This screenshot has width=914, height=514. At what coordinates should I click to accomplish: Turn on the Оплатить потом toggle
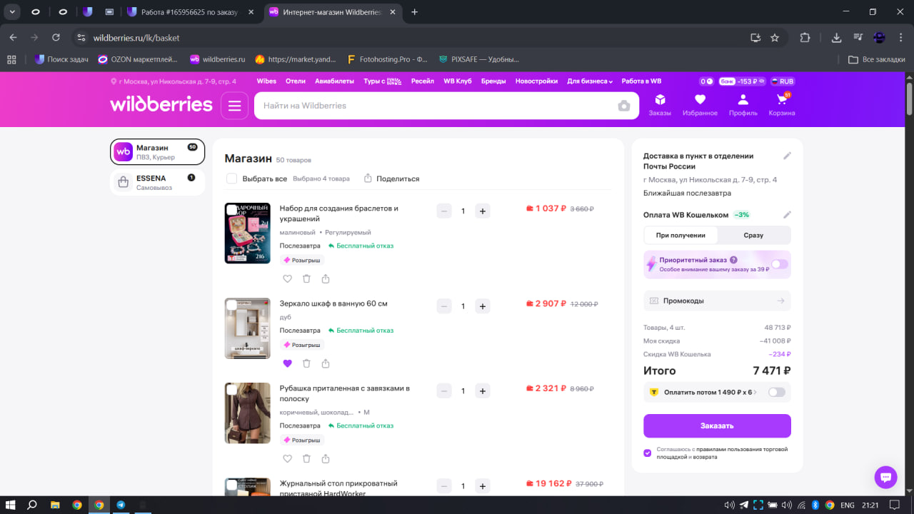point(776,392)
